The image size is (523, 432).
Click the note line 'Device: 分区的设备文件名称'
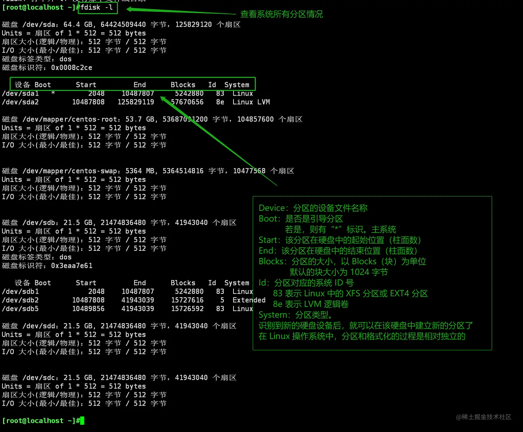[x=313, y=208]
